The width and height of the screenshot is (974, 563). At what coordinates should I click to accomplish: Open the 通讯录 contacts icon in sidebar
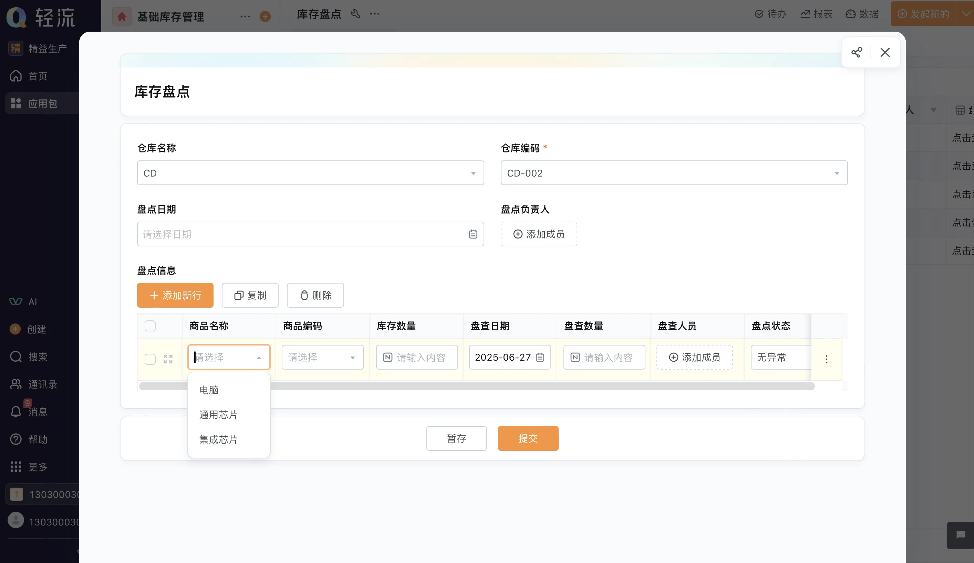point(16,384)
